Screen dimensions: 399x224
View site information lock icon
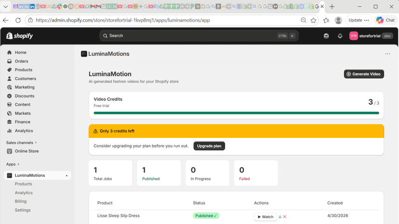pyautogui.click(x=30, y=20)
